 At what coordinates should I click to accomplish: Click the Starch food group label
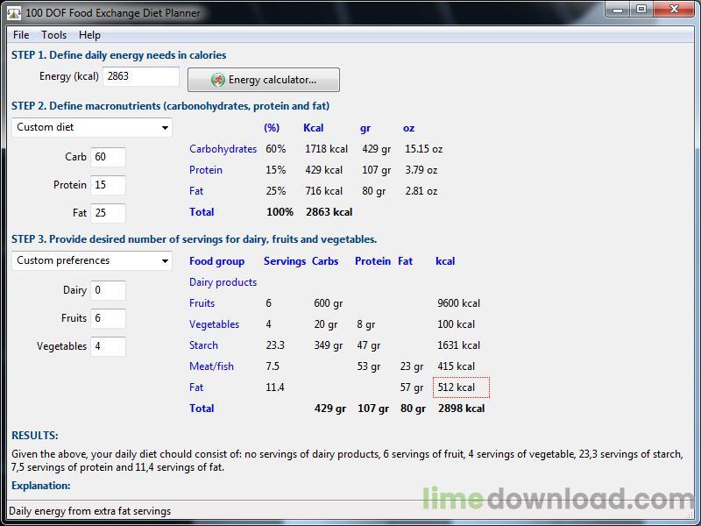click(x=203, y=345)
